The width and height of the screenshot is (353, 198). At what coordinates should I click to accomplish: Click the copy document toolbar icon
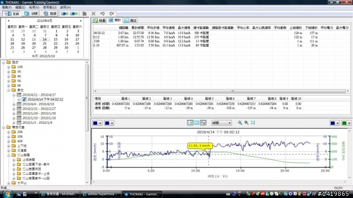[x=84, y=14]
